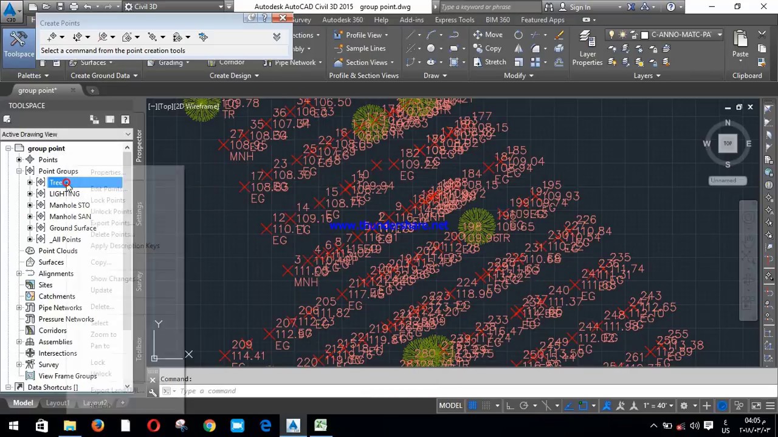Open the Toolspace help icon
This screenshot has height=437, width=778.
(125, 120)
